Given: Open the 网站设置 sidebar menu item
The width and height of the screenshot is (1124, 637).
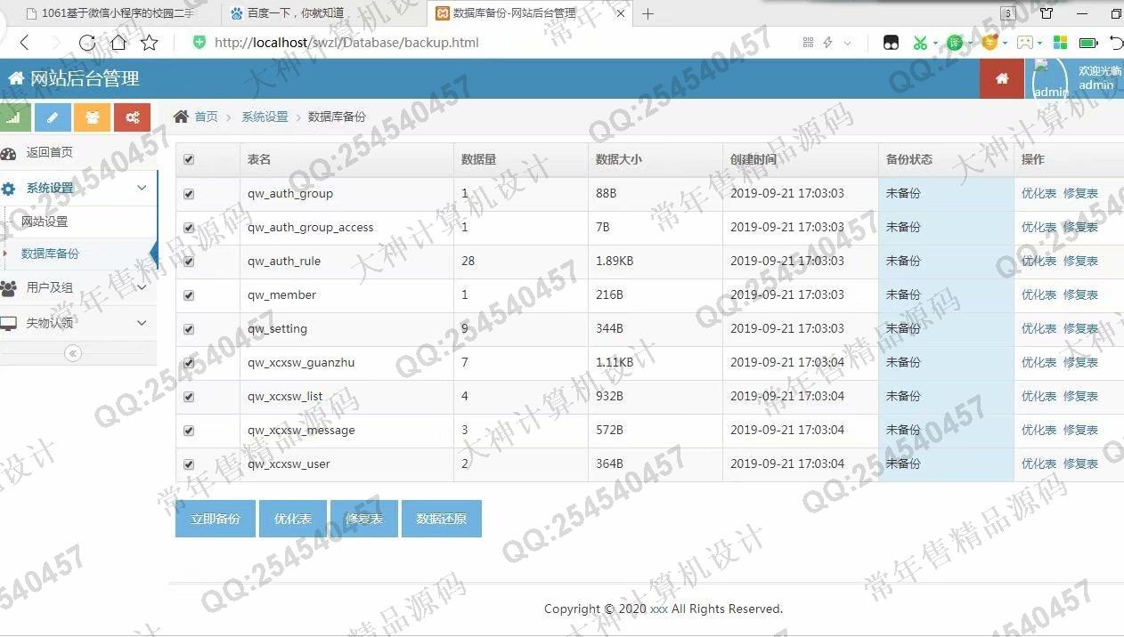Looking at the screenshot, I should (45, 222).
